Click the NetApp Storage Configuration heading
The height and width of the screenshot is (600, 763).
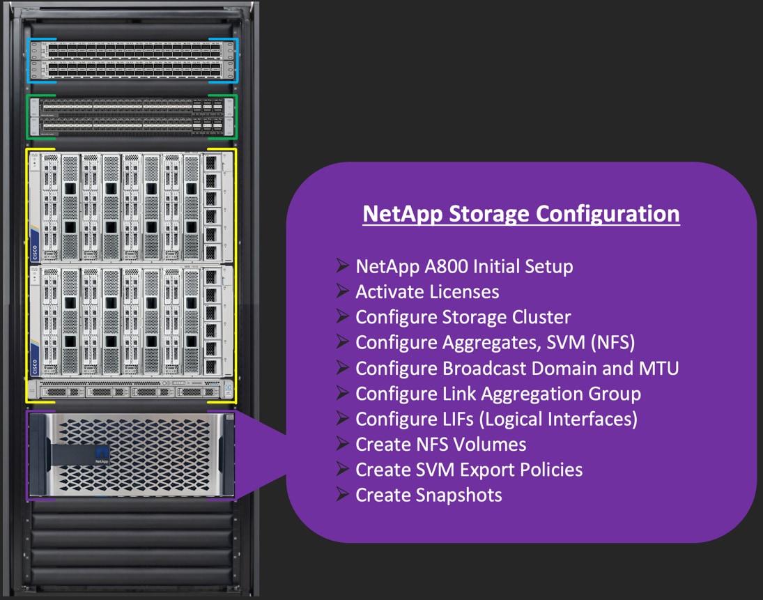521,214
